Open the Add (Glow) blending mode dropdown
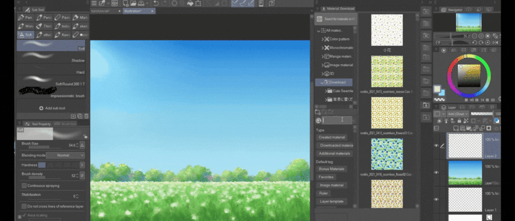This screenshot has height=221, width=515. [x=458, y=114]
